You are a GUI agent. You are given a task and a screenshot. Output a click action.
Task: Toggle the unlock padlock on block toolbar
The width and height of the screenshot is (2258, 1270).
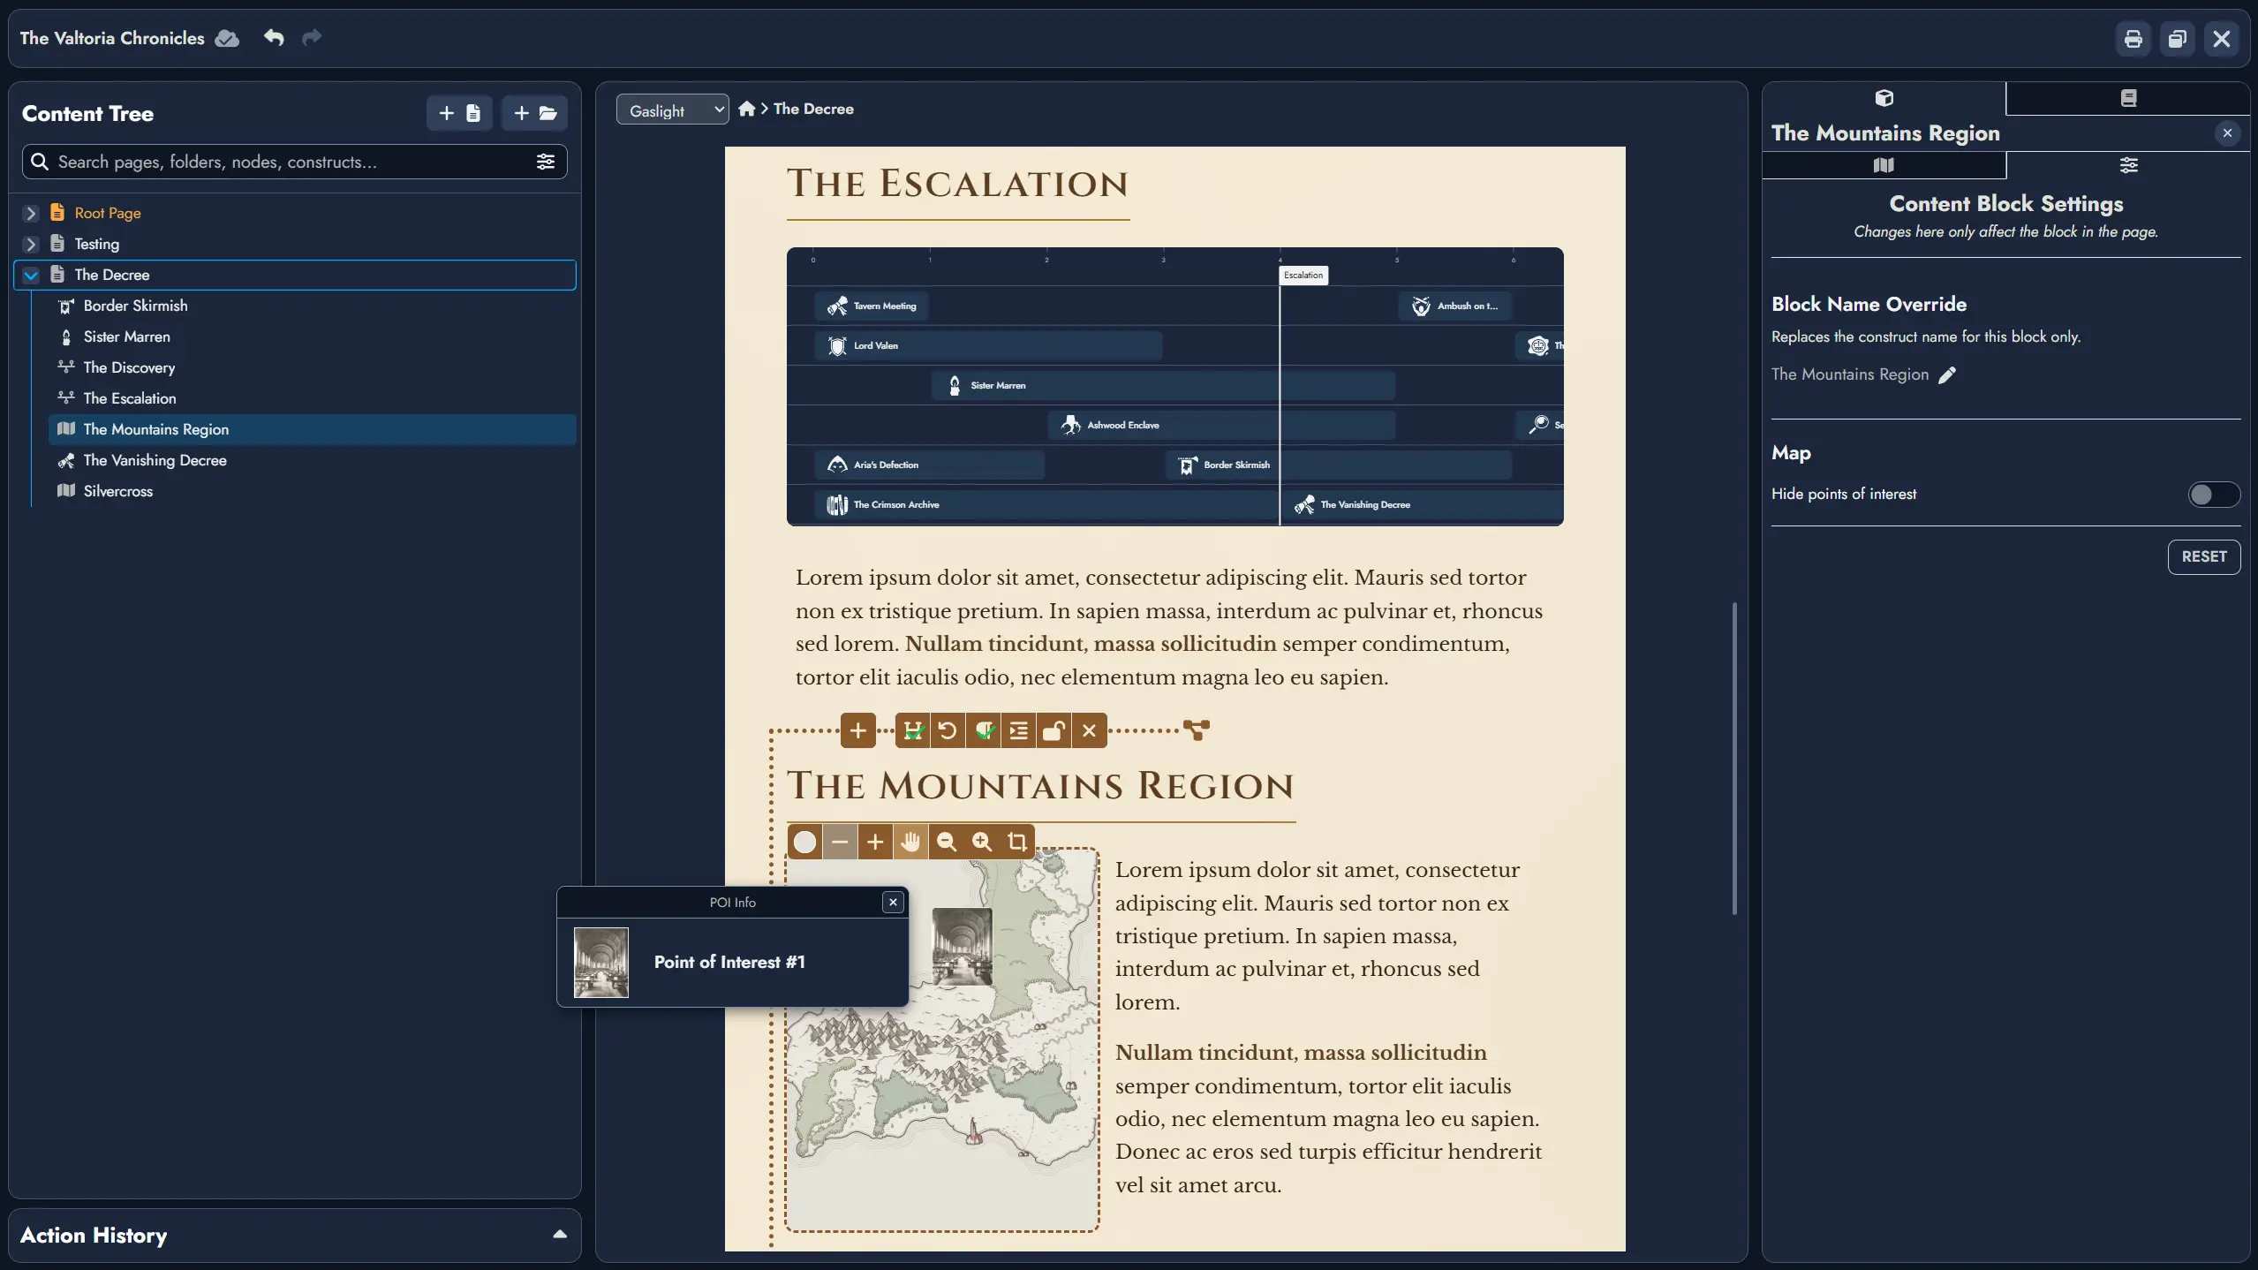(x=1053, y=730)
